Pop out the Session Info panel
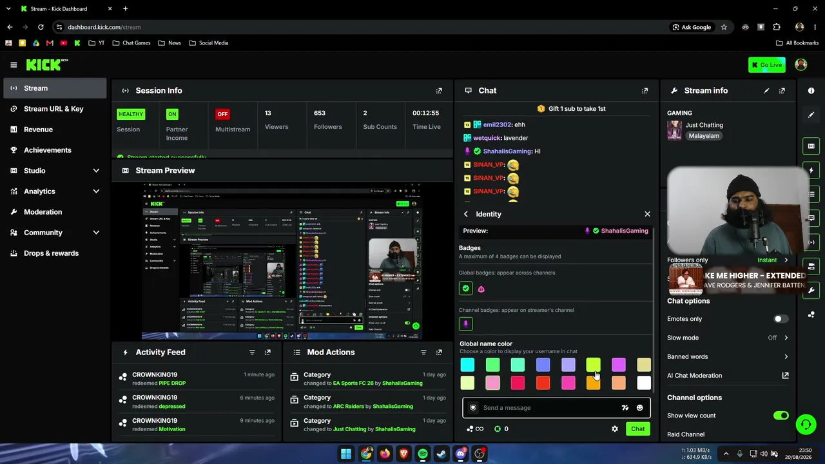The image size is (825, 464). coord(439,91)
